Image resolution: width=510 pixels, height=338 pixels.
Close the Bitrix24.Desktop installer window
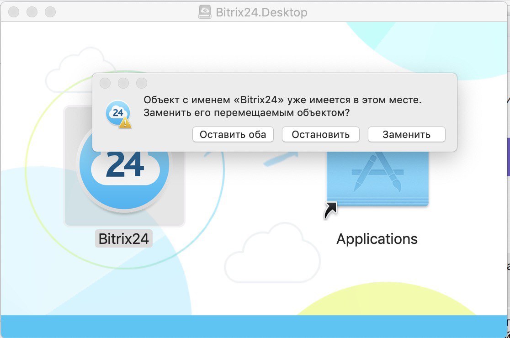pos(14,12)
